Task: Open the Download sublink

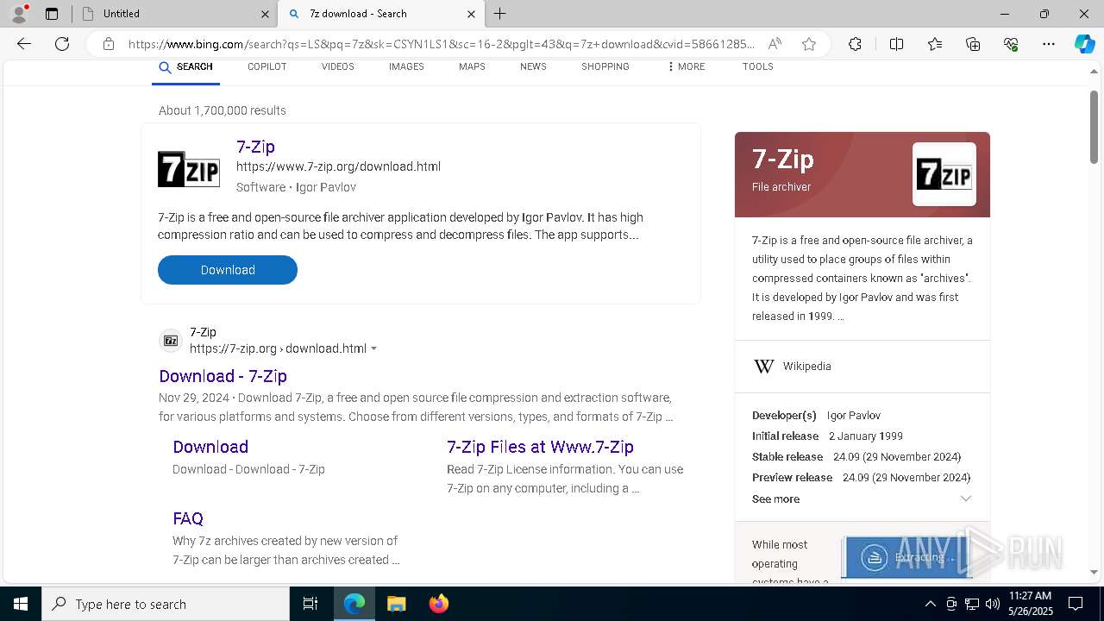Action: click(x=210, y=447)
